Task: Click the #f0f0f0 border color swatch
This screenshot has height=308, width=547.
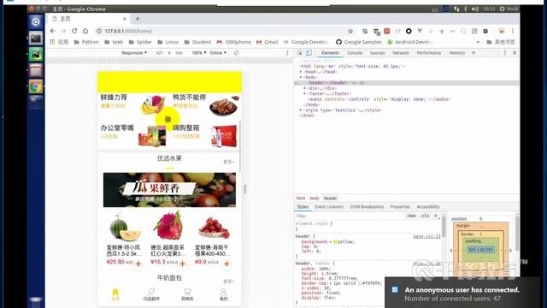Action: pos(360,283)
